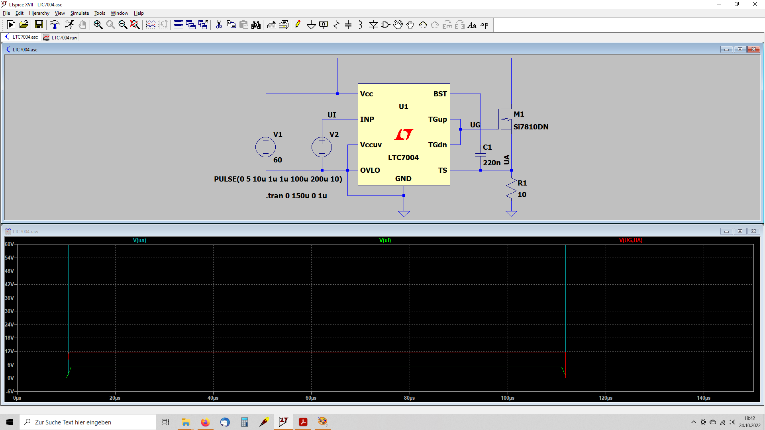Open Firefox from the taskbar

[x=205, y=422]
